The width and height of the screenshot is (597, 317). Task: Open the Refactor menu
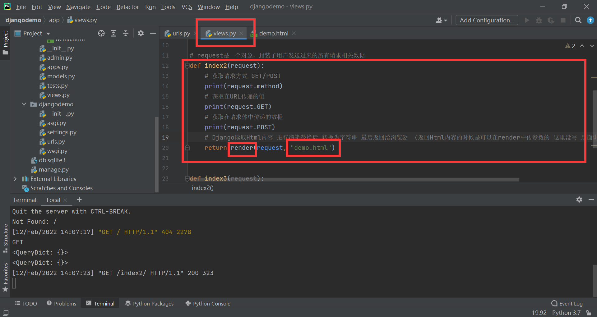click(x=127, y=7)
